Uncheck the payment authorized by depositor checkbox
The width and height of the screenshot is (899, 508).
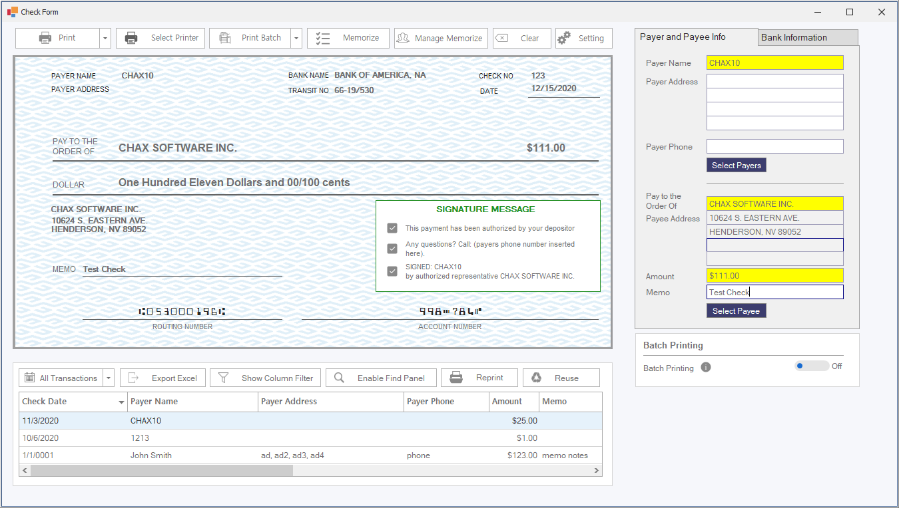point(392,228)
